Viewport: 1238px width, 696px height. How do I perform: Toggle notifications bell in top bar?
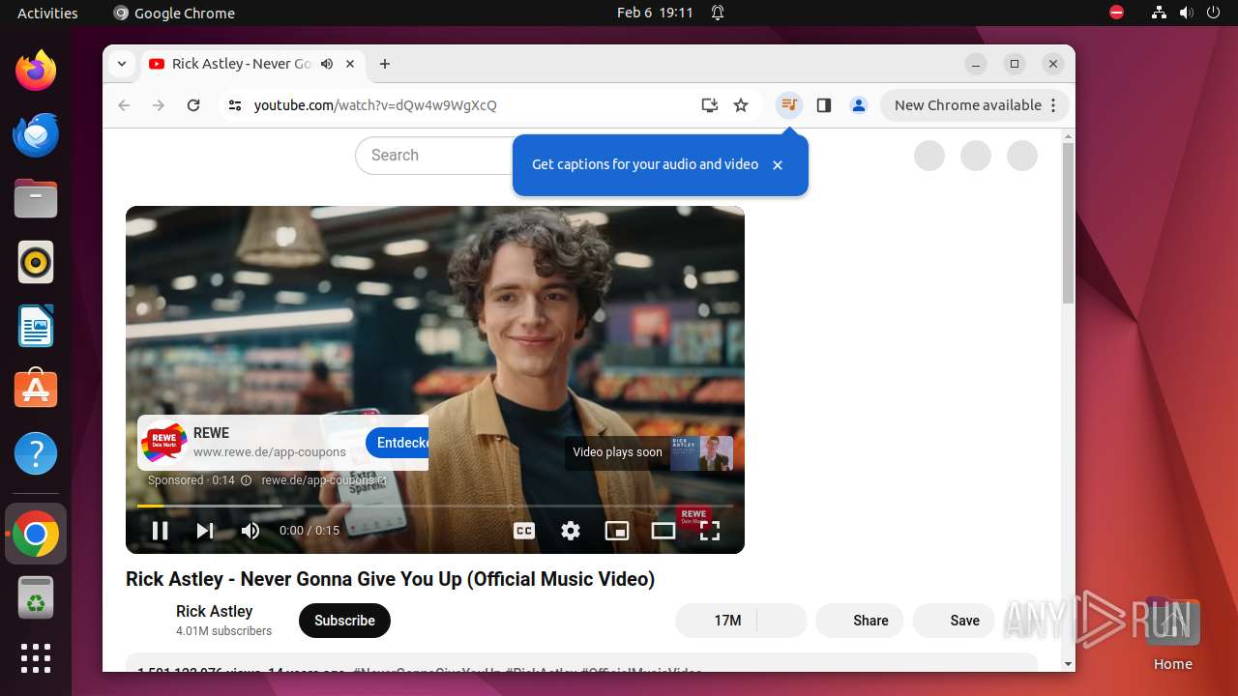(718, 13)
